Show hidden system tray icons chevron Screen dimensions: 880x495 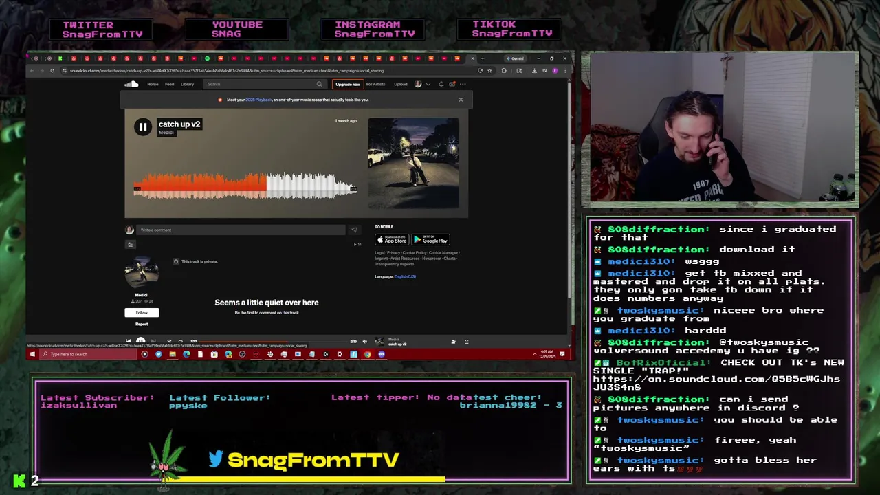click(x=535, y=354)
